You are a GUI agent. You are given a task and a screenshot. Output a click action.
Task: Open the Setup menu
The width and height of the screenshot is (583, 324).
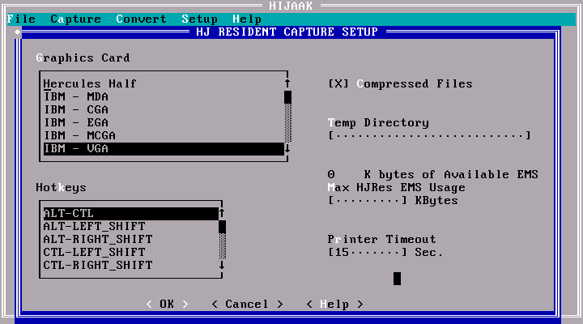pyautogui.click(x=200, y=19)
